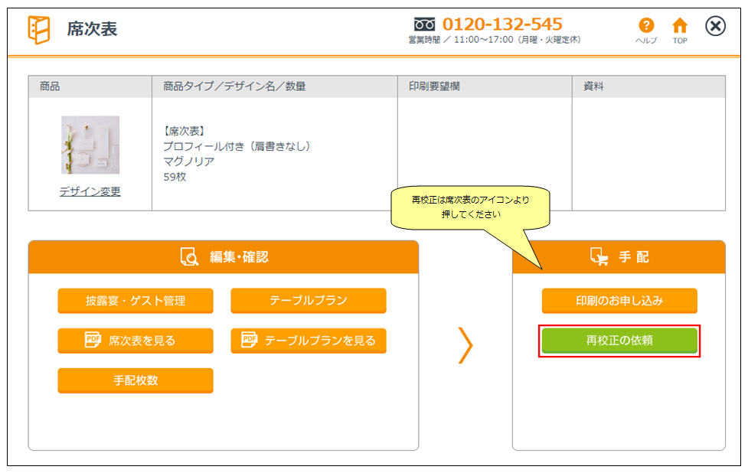Click the magnifier icon in 編集・確認 header
The width and height of the screenshot is (748, 473).
pyautogui.click(x=189, y=257)
